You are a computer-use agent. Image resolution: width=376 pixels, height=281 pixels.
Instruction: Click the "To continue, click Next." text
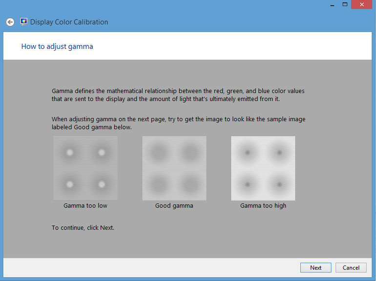point(83,228)
